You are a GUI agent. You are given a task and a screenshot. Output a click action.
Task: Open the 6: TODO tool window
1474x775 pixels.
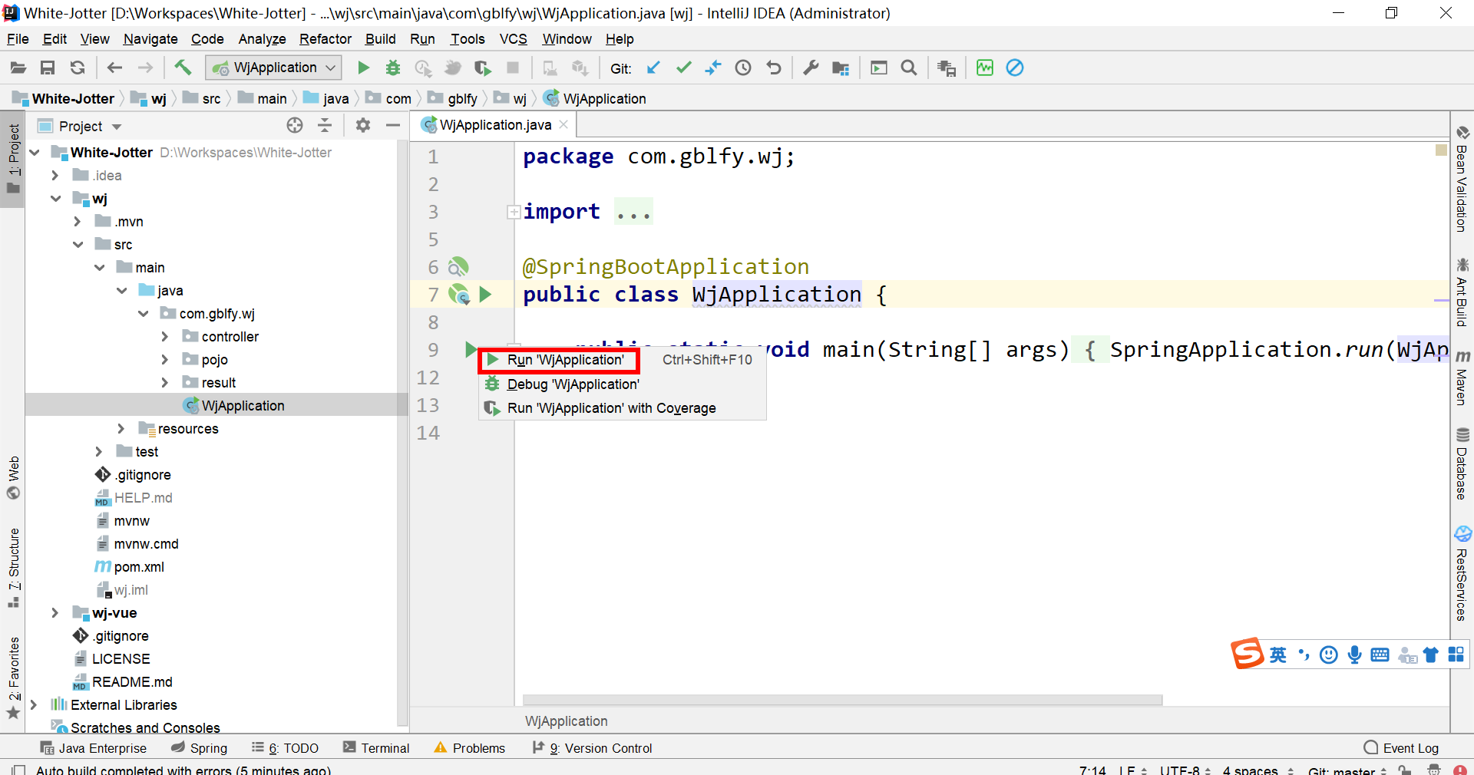click(285, 748)
